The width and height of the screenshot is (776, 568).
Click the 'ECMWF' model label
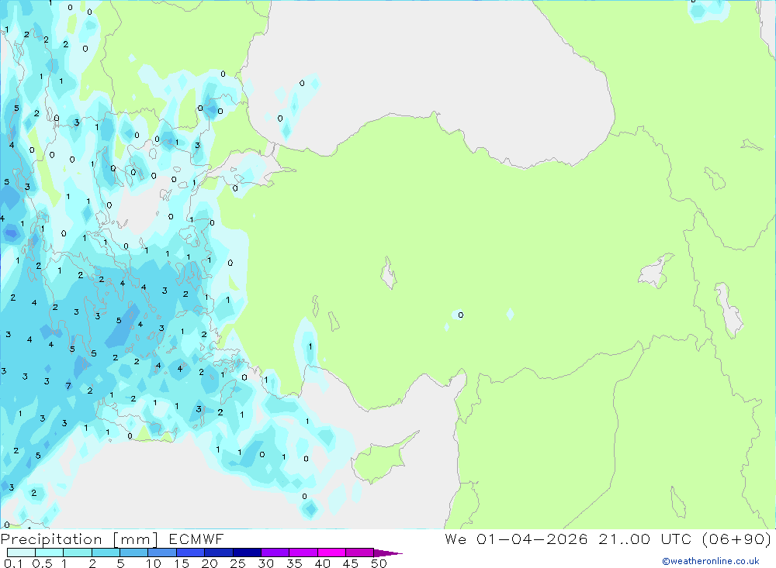pos(196,539)
